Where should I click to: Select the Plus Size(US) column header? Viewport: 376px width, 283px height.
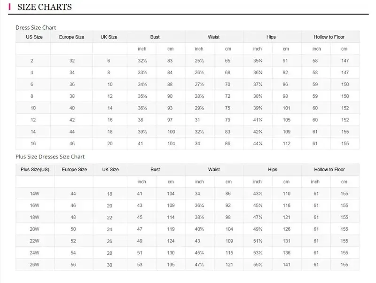coord(35,169)
